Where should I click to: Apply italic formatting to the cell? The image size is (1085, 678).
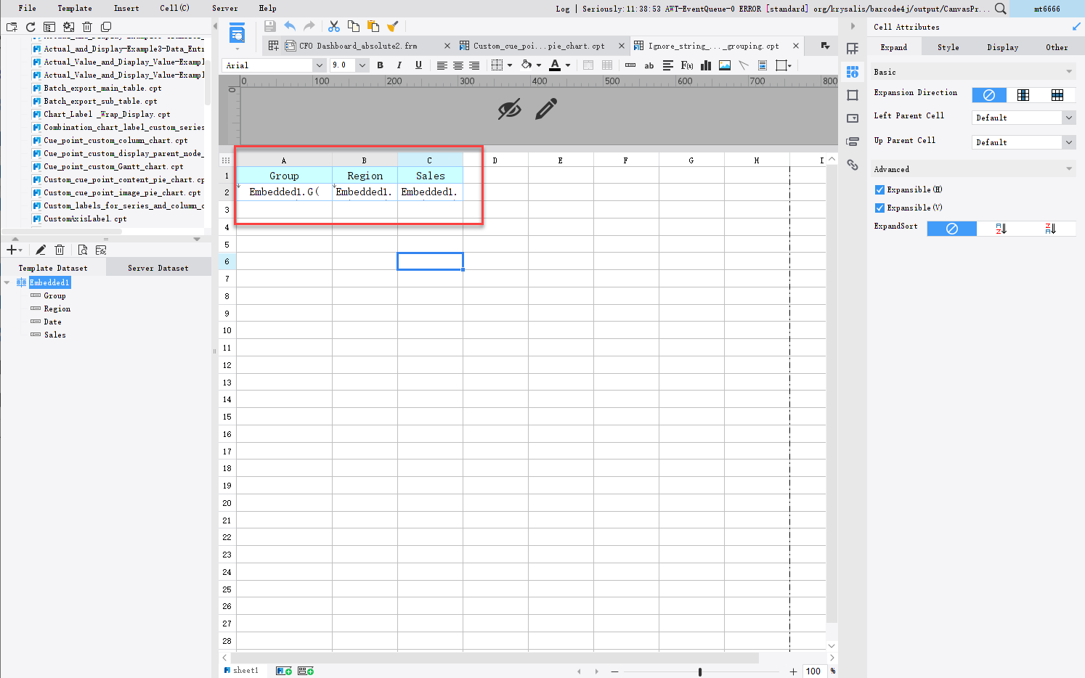pos(399,65)
